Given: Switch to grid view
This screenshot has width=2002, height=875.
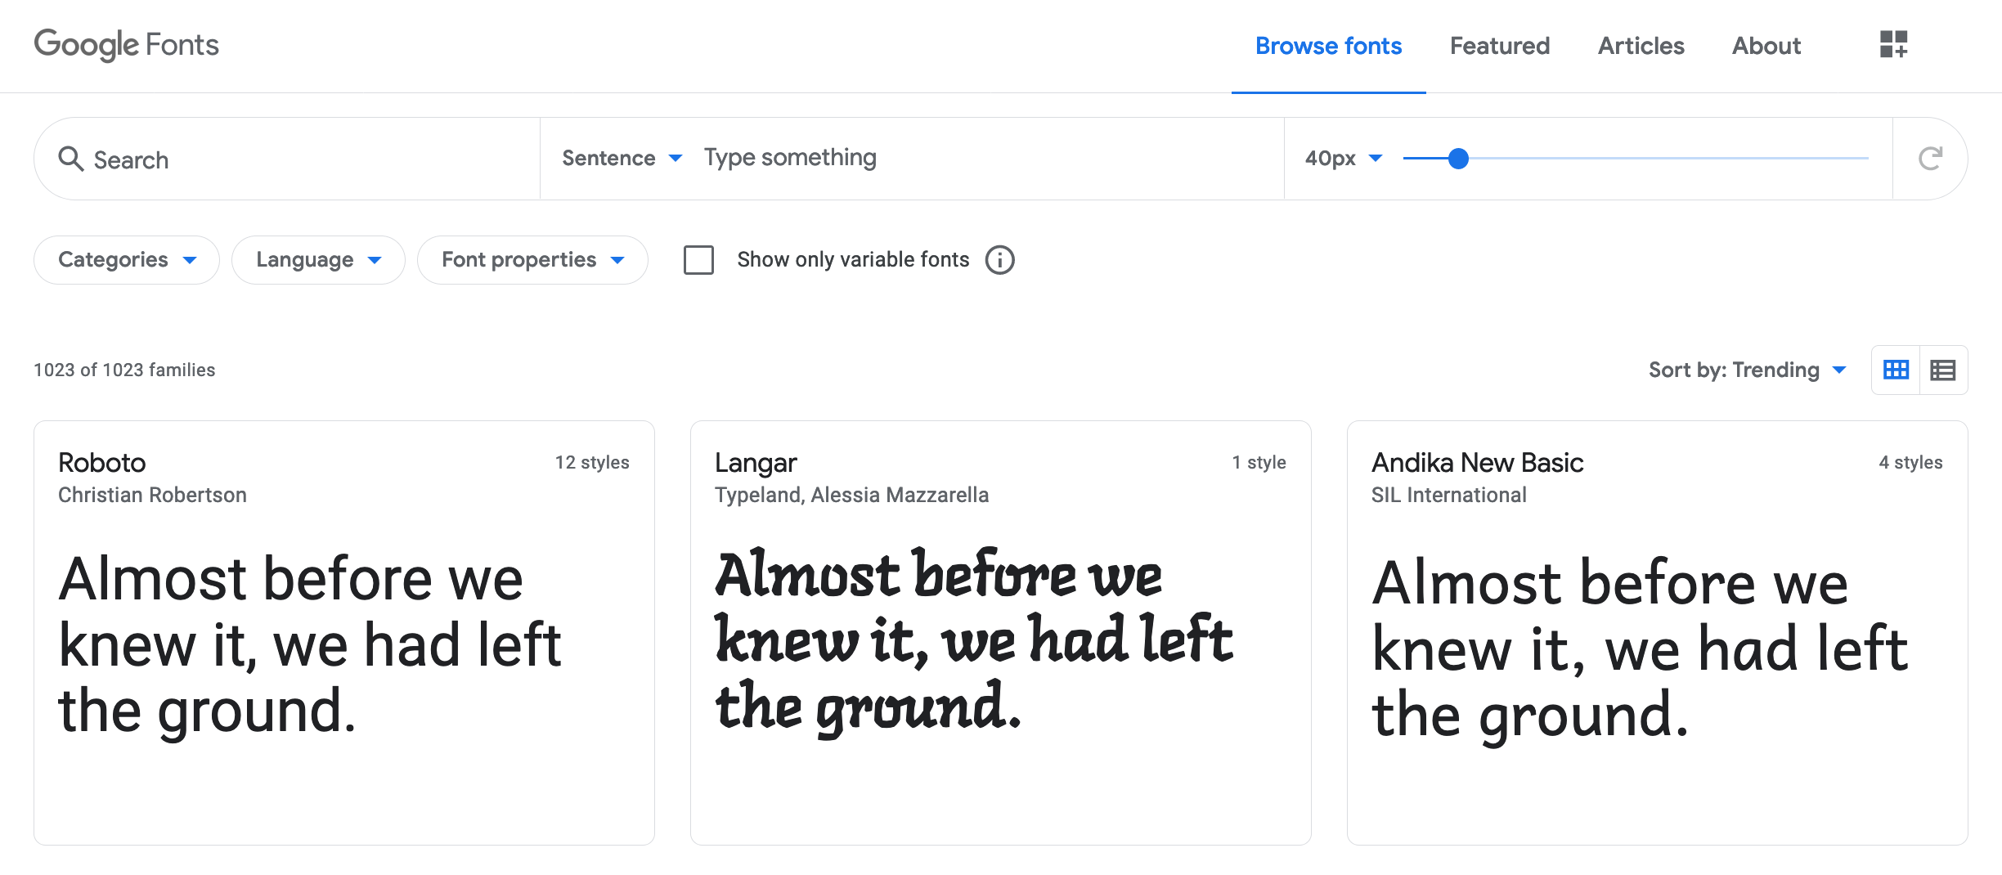Looking at the screenshot, I should tap(1896, 370).
